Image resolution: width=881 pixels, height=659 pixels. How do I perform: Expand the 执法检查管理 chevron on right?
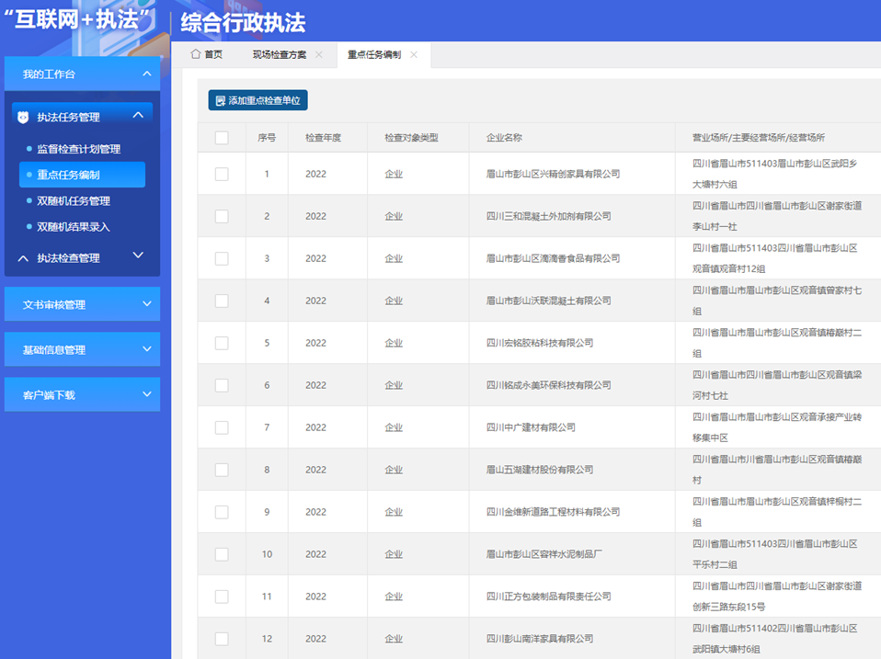point(138,256)
